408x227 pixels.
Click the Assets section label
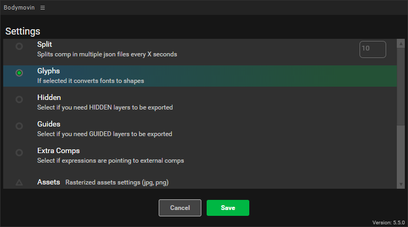click(48, 182)
